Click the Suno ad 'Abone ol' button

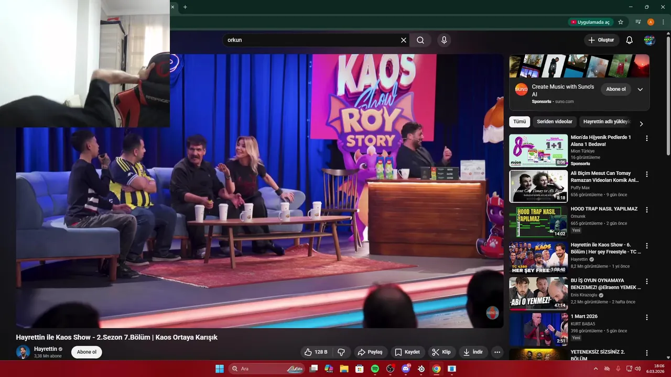(x=616, y=89)
